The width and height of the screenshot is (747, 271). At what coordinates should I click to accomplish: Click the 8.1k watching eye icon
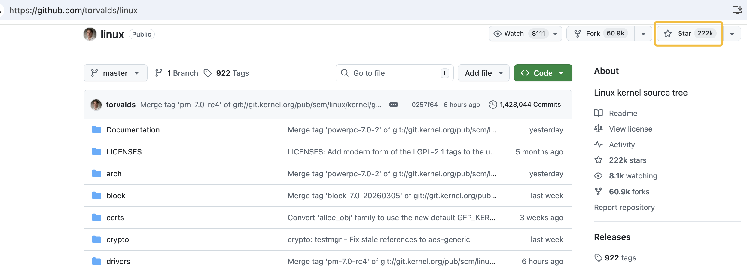[598, 176]
